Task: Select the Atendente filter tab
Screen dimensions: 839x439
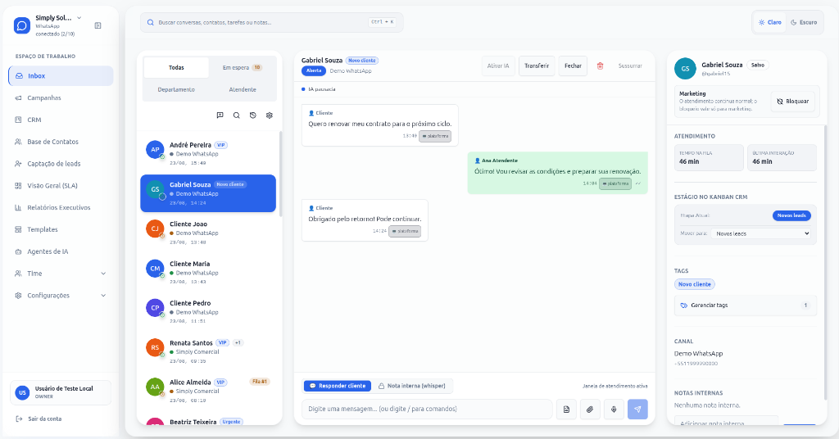Action: click(x=243, y=89)
